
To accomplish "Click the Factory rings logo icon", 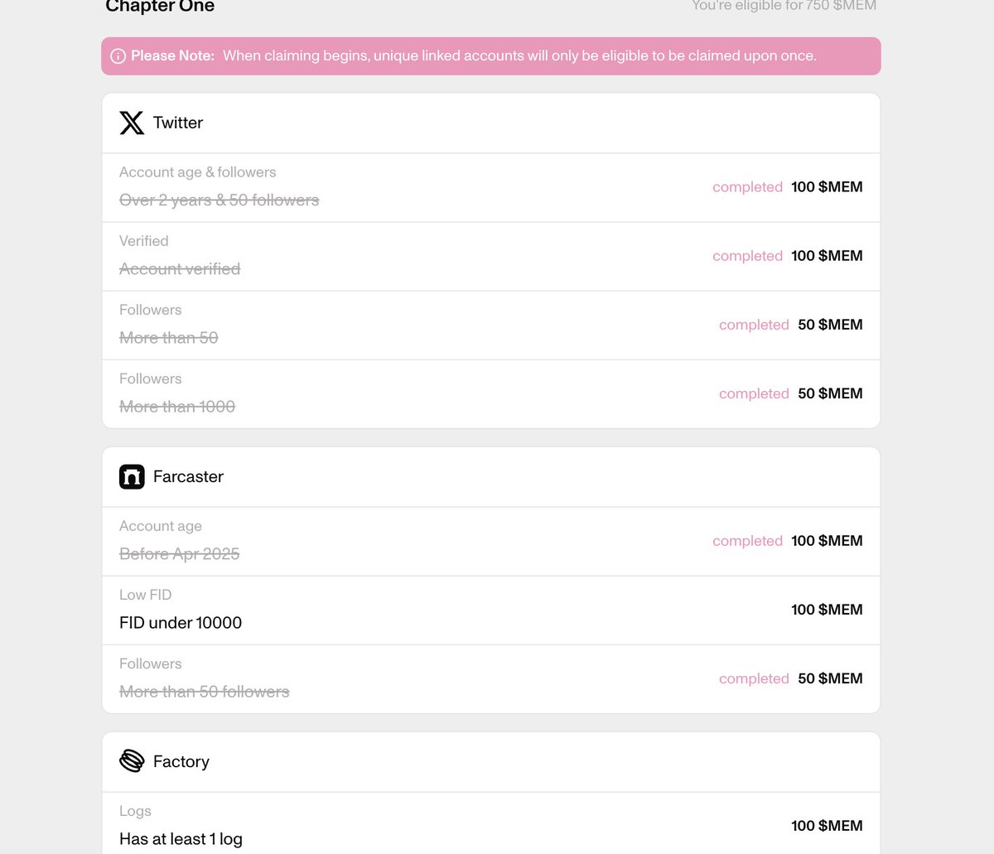I will point(132,761).
